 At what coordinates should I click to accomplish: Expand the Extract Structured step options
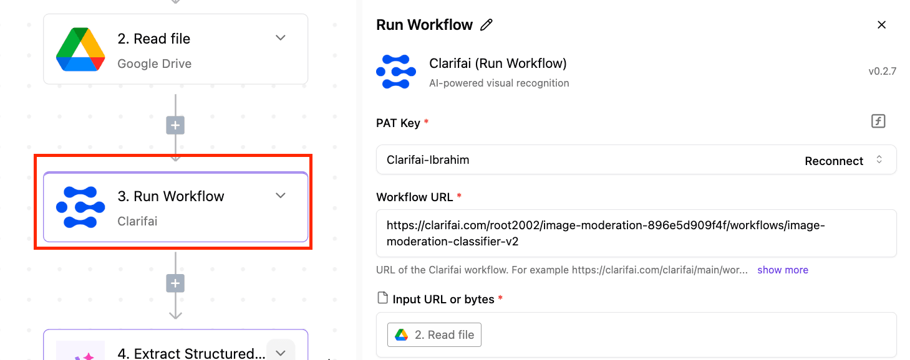tap(281, 353)
